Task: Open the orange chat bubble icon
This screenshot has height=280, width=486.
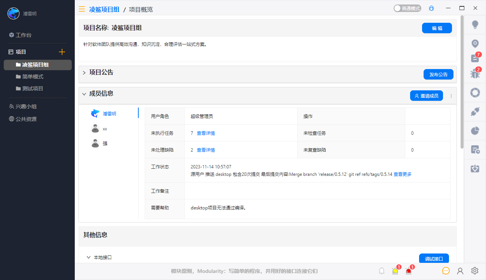Action: pos(446,271)
